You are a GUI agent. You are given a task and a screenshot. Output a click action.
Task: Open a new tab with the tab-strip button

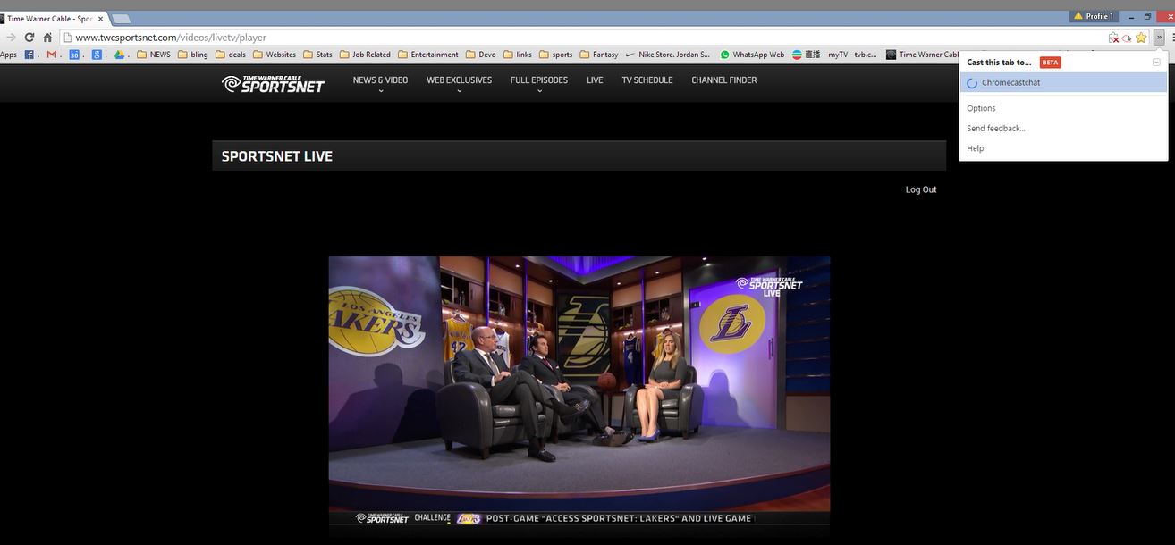point(121,19)
